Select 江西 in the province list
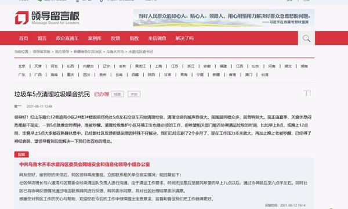Screen dimensions: 348x209 240,66
